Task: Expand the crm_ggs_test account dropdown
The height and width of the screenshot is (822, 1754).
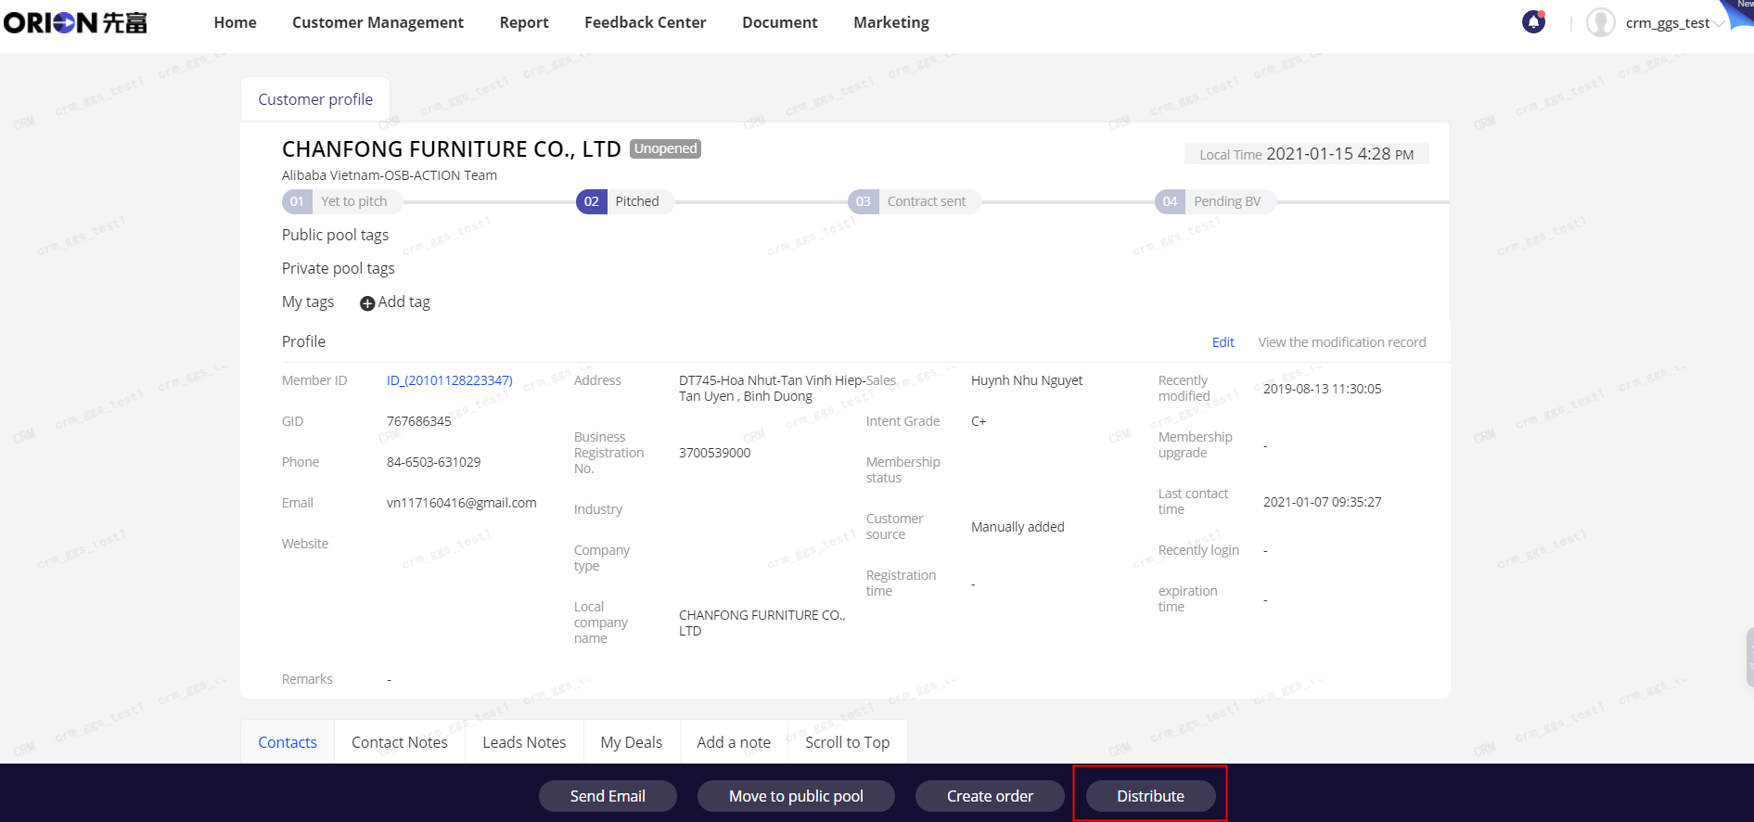Action: (x=1719, y=24)
